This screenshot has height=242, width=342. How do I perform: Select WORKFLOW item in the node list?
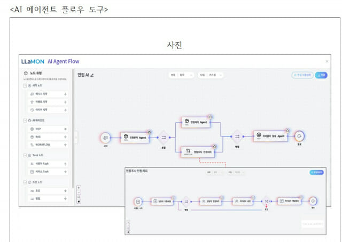pos(48,145)
